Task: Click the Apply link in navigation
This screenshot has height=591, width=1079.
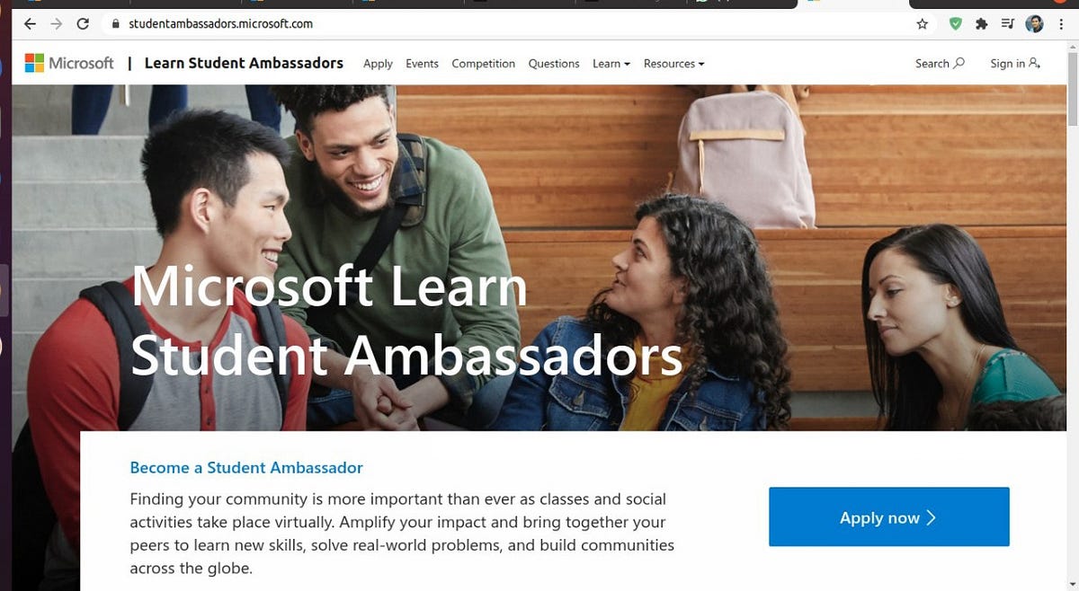Action: click(378, 64)
